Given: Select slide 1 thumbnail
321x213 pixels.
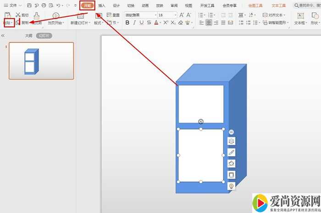Looking at the screenshot, I should [x=41, y=61].
